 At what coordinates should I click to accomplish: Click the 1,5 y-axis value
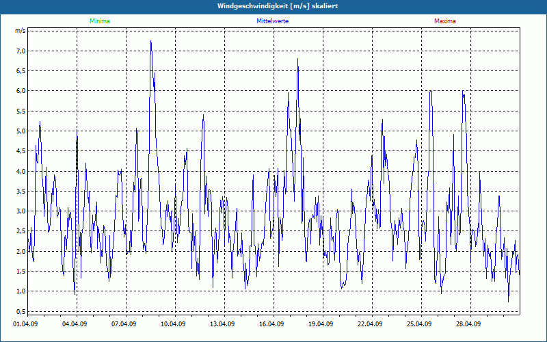[x=21, y=271]
